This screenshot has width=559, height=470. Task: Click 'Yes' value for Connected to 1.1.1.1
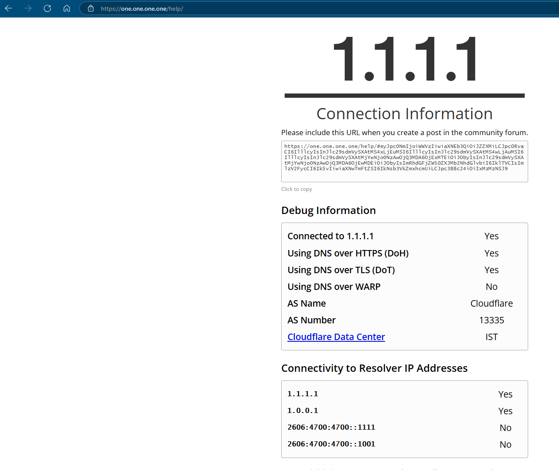point(492,236)
